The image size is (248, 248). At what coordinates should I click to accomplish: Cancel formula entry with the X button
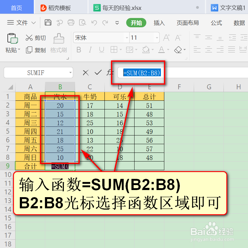coord(86,73)
